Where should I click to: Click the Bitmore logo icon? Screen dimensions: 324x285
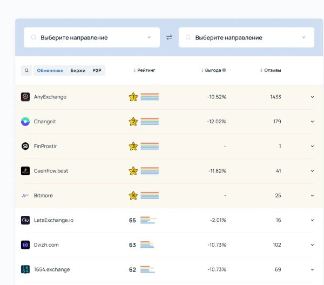(x=25, y=195)
